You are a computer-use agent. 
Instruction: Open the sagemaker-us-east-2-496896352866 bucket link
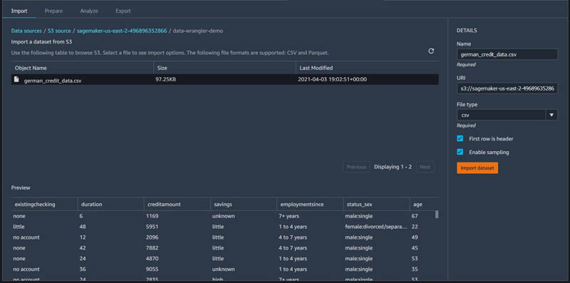[x=122, y=31]
